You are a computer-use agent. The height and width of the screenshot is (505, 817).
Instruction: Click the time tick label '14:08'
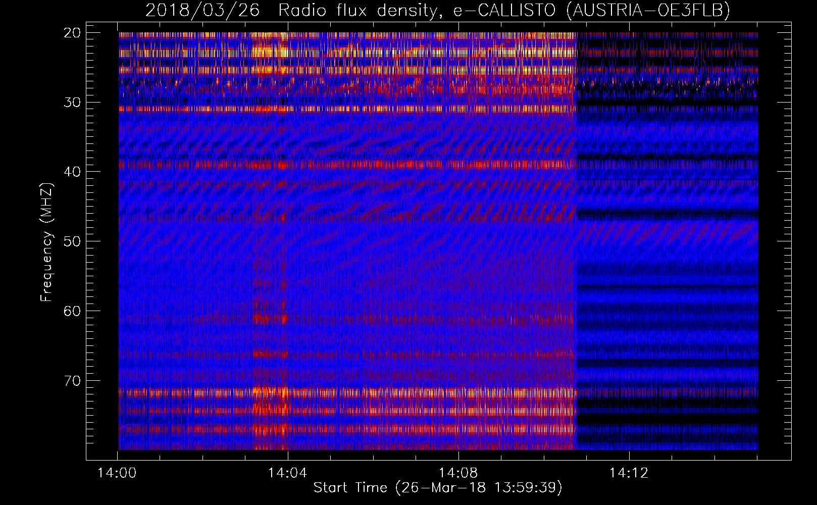458,473
